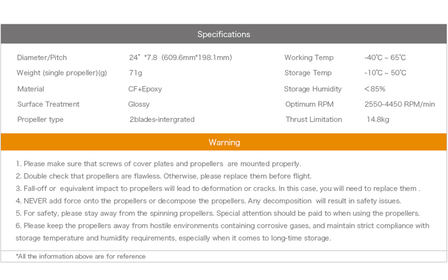Select the CF+Epoxy material value
The height and width of the screenshot is (280, 448).
146,89
